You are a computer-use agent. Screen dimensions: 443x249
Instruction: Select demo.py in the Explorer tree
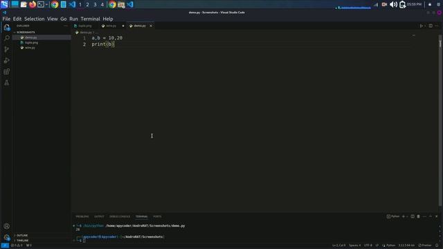42,37
